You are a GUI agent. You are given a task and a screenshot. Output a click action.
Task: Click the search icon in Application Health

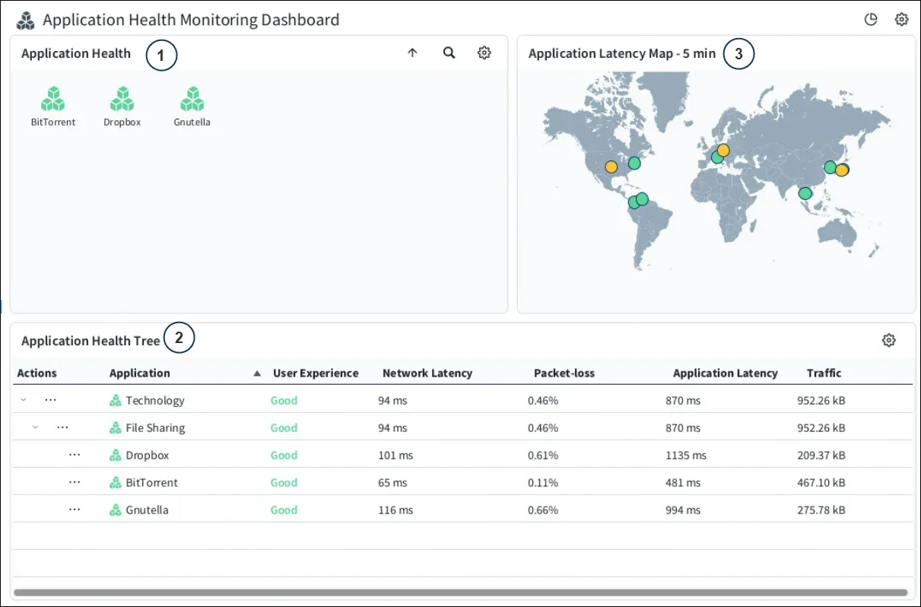pos(449,53)
